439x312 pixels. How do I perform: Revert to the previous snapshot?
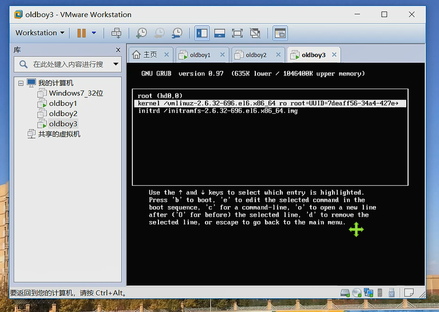pos(160,33)
